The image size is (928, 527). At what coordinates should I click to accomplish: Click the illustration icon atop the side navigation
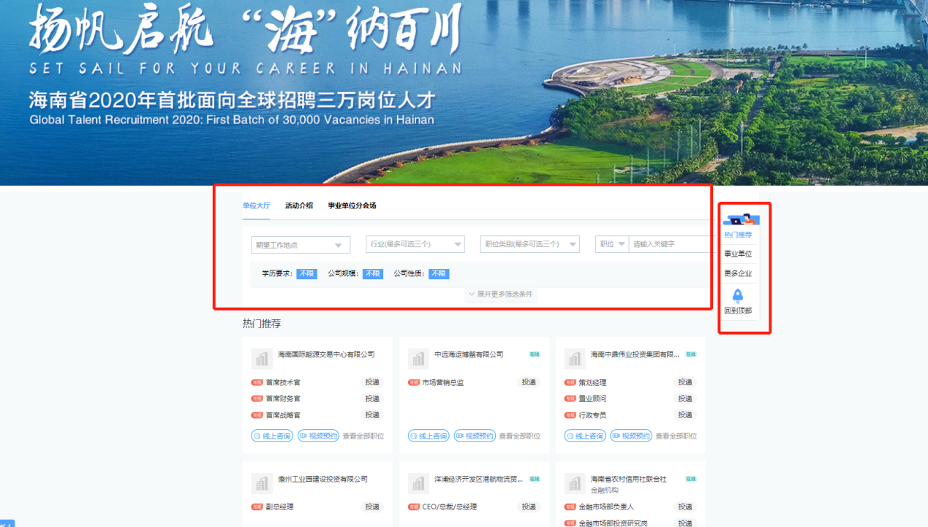click(x=740, y=219)
